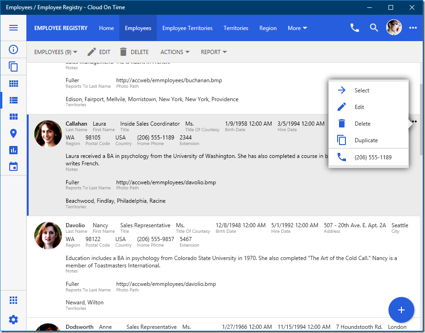This screenshot has width=425, height=333.
Task: Click Callahan's postal code 98105
Action: click(x=93, y=137)
